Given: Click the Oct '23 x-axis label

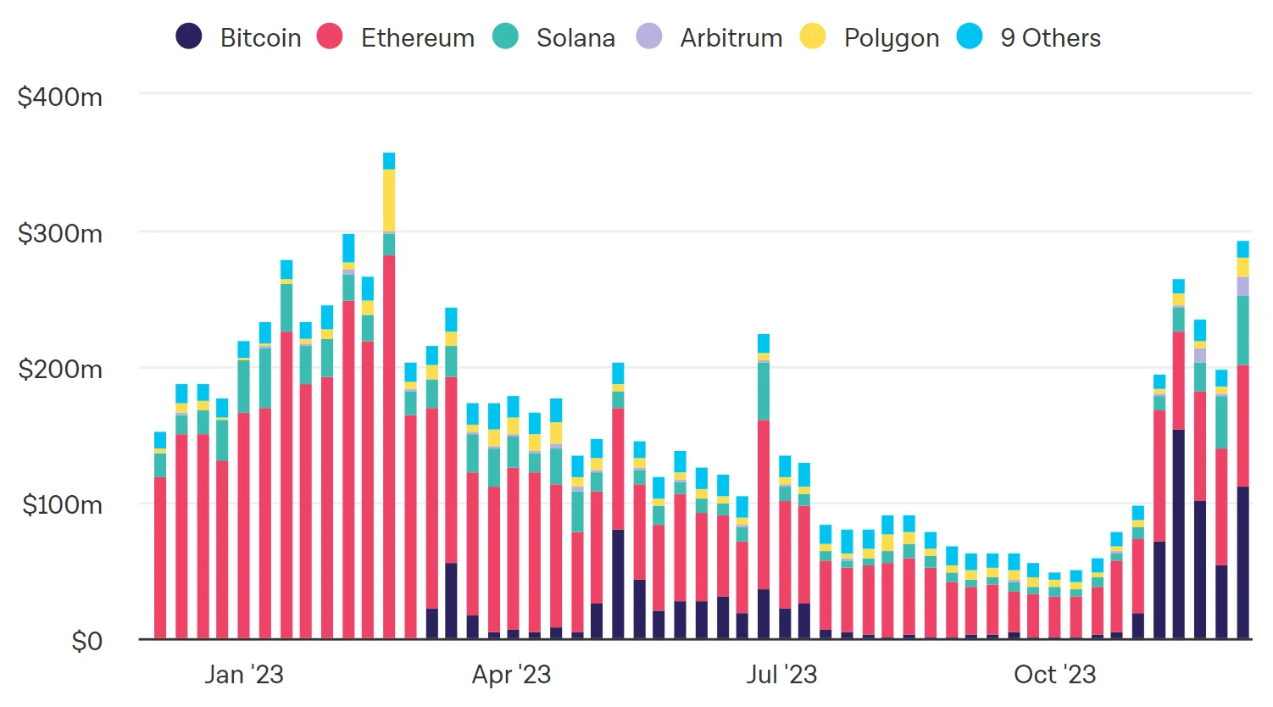Looking at the screenshot, I should coord(1055,675).
